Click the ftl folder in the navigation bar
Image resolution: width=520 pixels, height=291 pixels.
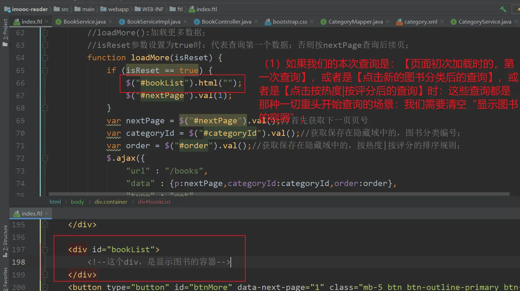[176, 9]
